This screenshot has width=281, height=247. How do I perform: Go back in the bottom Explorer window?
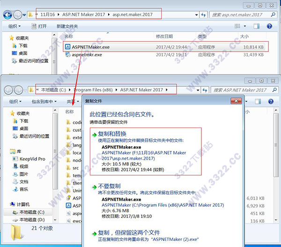click(x=8, y=90)
